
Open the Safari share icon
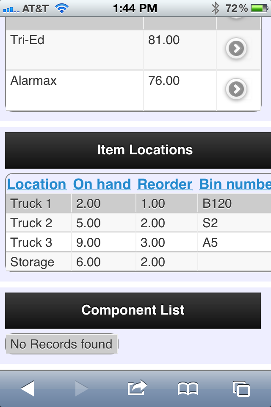tap(137, 387)
